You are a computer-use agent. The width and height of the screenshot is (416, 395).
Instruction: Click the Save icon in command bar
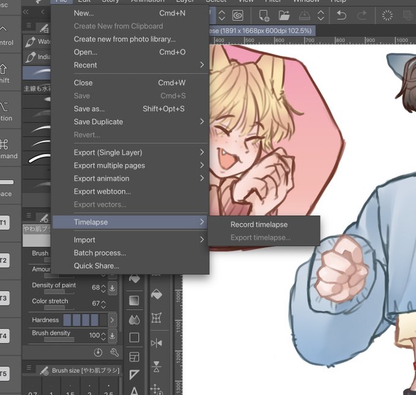tap(305, 15)
